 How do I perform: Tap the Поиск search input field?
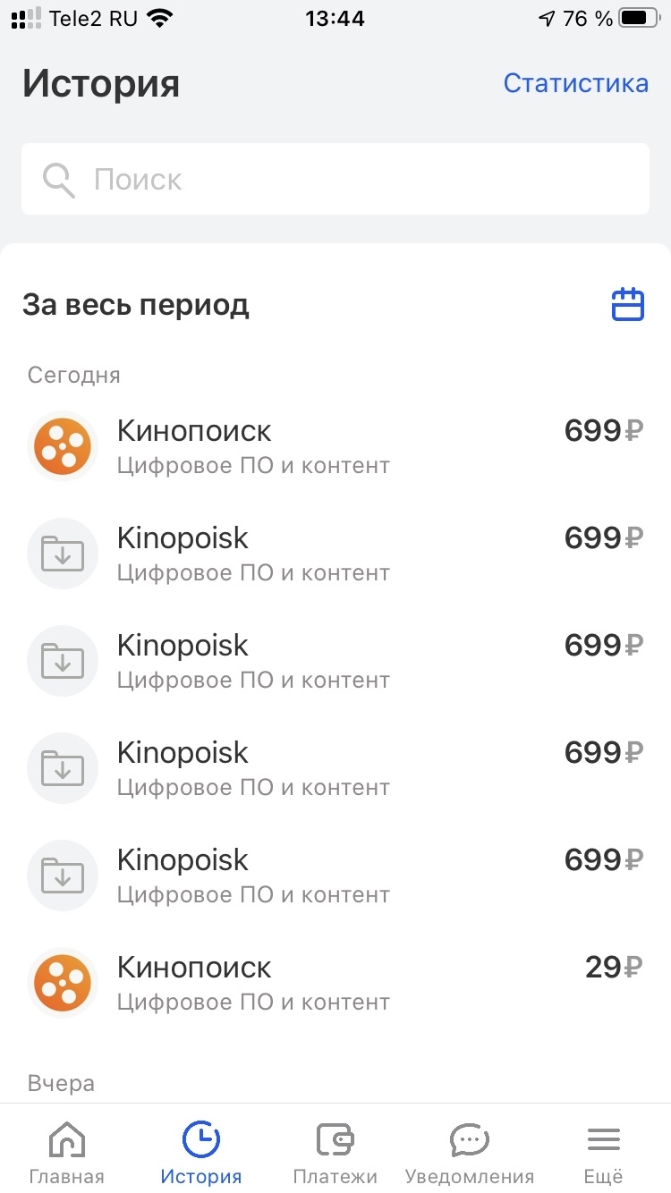point(335,179)
